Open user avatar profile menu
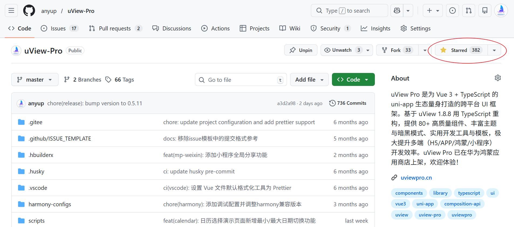This screenshot has height=227, width=514. (x=501, y=11)
